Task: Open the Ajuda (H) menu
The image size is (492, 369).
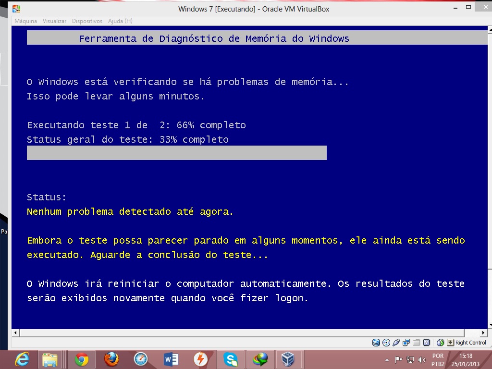Action: (x=120, y=21)
